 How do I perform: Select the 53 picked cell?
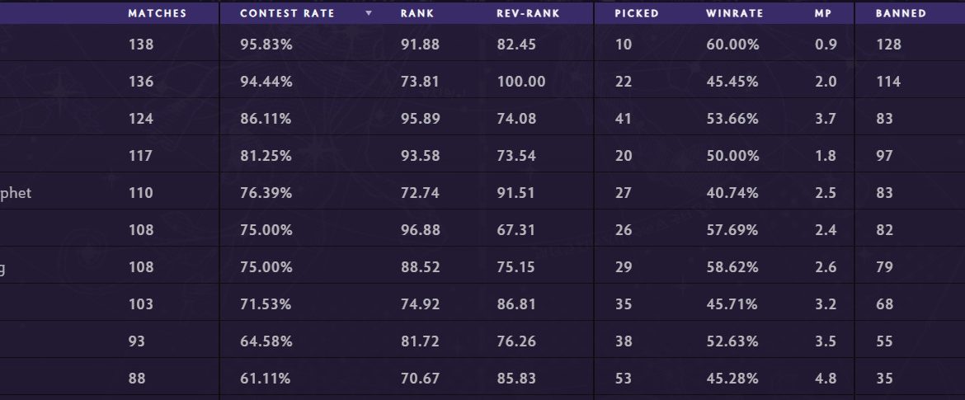[x=624, y=379]
